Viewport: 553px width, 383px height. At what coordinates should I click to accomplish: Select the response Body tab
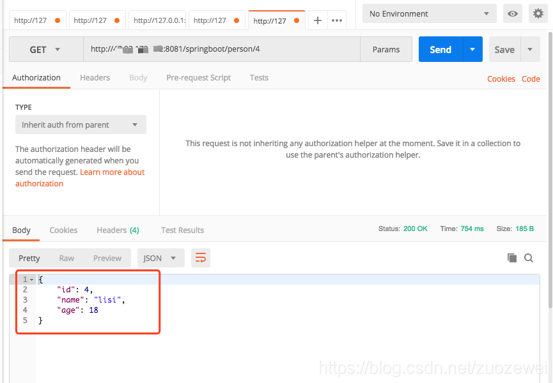pos(22,230)
